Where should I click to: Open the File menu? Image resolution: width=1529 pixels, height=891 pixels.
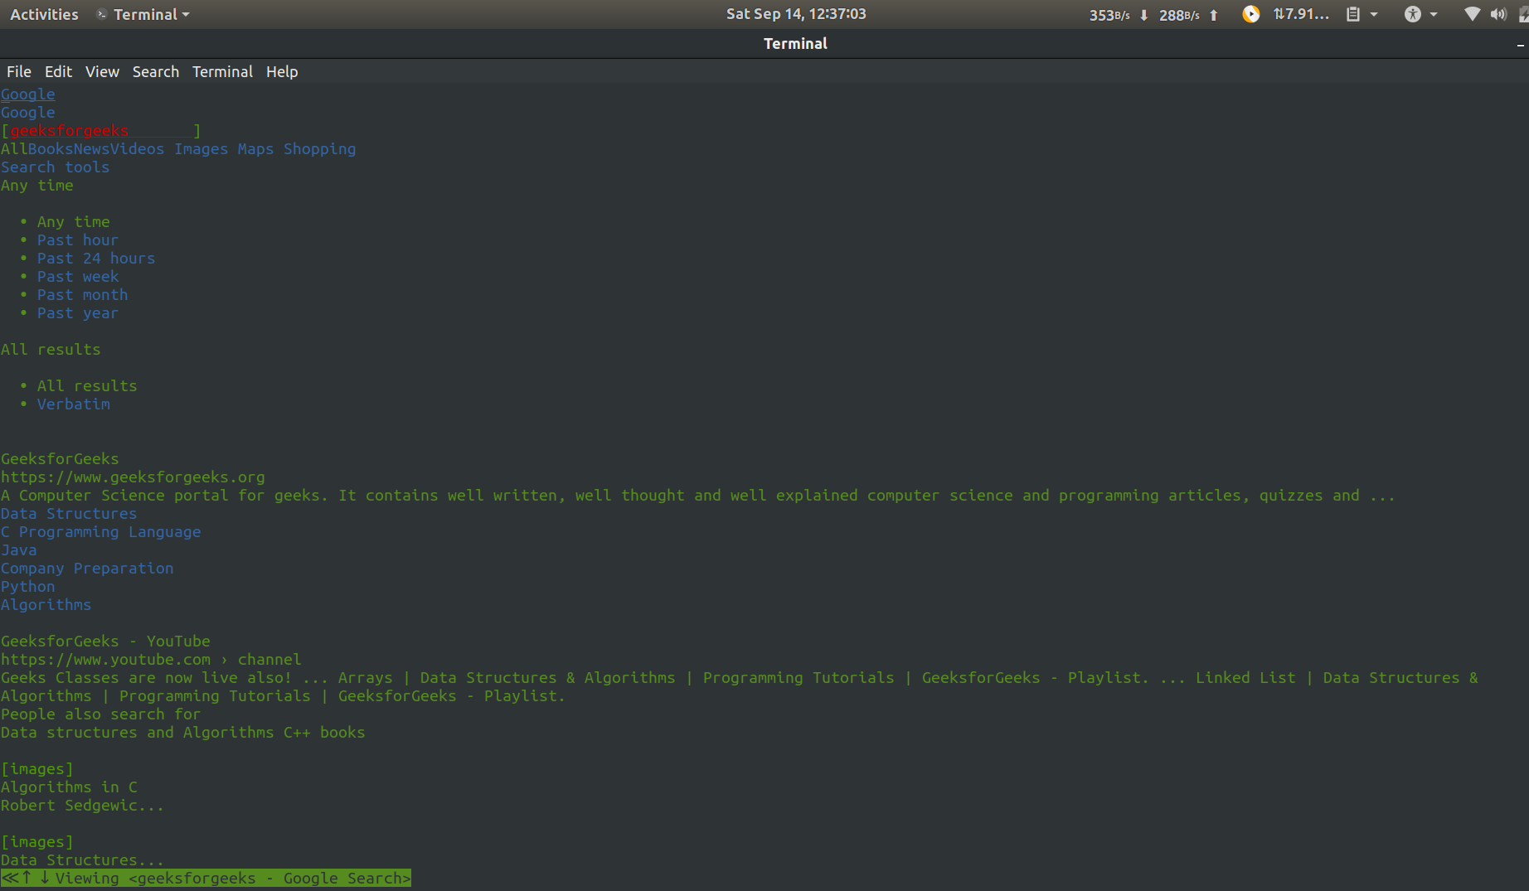click(x=19, y=72)
